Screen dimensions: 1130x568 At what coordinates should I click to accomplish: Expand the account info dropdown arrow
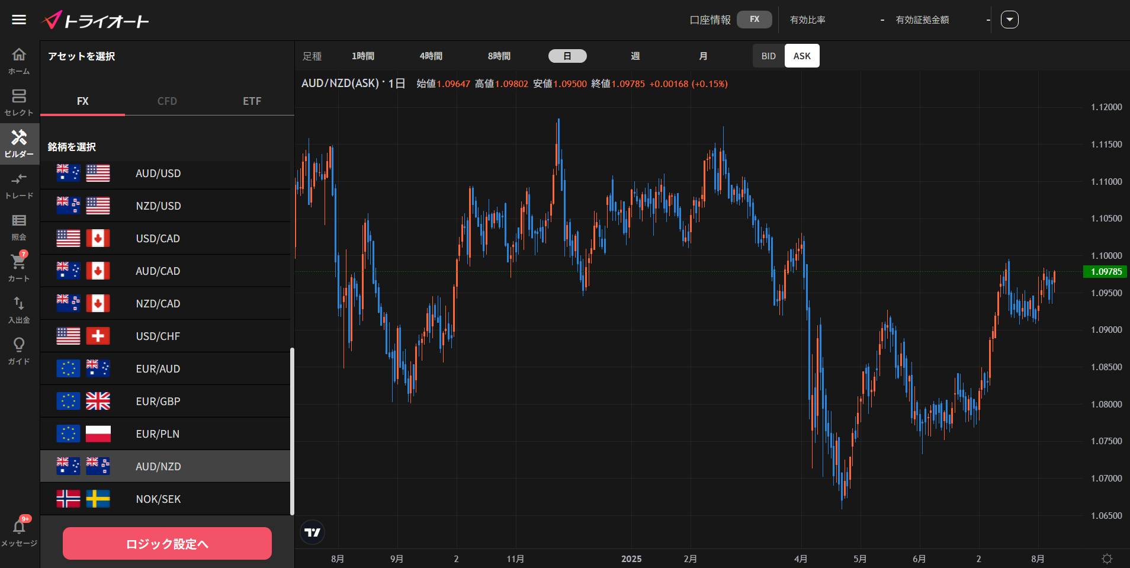point(1009,20)
